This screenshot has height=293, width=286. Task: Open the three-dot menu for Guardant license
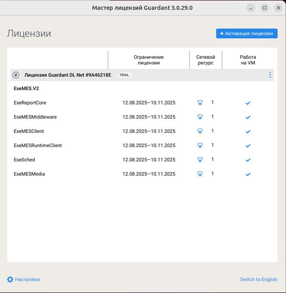pos(270,75)
